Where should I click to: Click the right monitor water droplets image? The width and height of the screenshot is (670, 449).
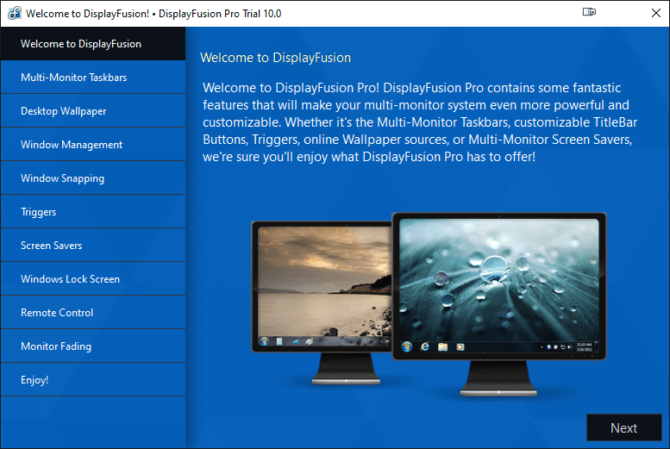[x=498, y=280]
